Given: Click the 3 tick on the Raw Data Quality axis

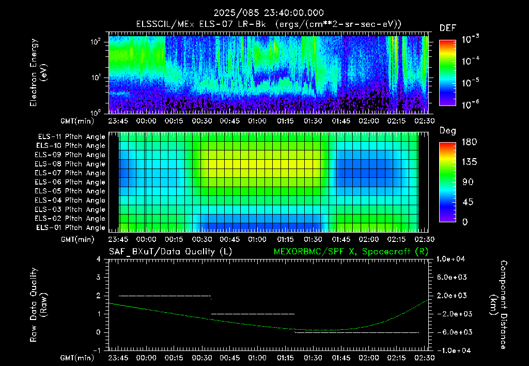Looking at the screenshot, I should (x=99, y=277).
